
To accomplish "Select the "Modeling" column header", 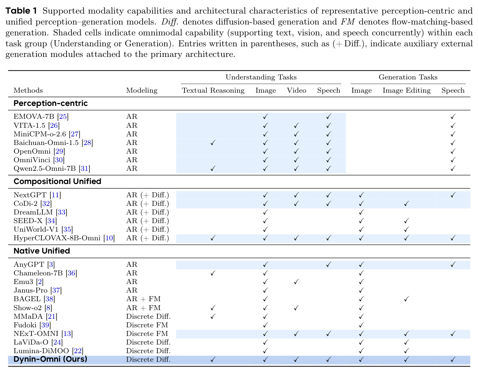I will pyautogui.click(x=142, y=91).
